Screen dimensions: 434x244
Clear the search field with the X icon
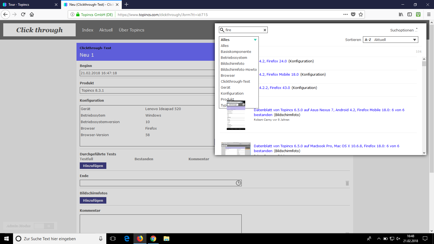point(265,30)
